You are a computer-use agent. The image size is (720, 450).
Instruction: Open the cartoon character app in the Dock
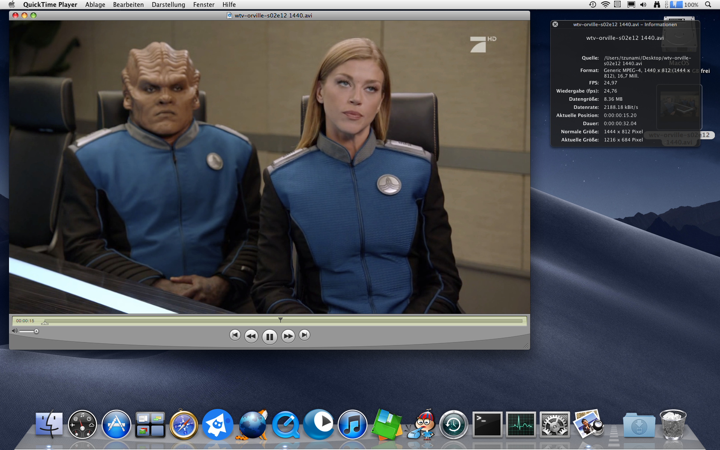tap(422, 425)
